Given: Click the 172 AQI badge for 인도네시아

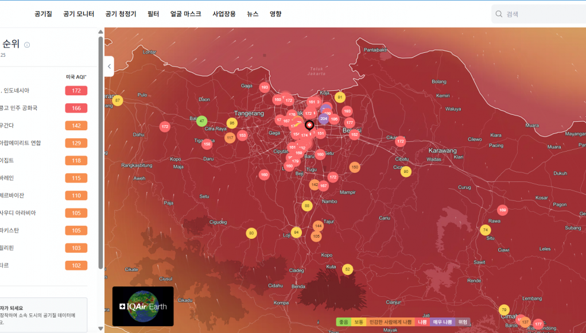Looking at the screenshot, I should click(x=76, y=91).
